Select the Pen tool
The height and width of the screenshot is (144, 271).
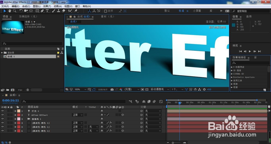[x=42, y=11]
